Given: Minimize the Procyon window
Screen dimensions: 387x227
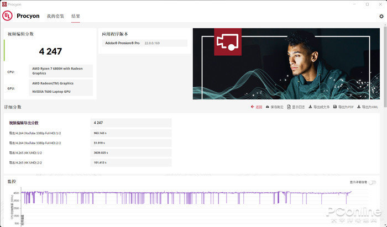Looking at the screenshot, I should (354, 4).
